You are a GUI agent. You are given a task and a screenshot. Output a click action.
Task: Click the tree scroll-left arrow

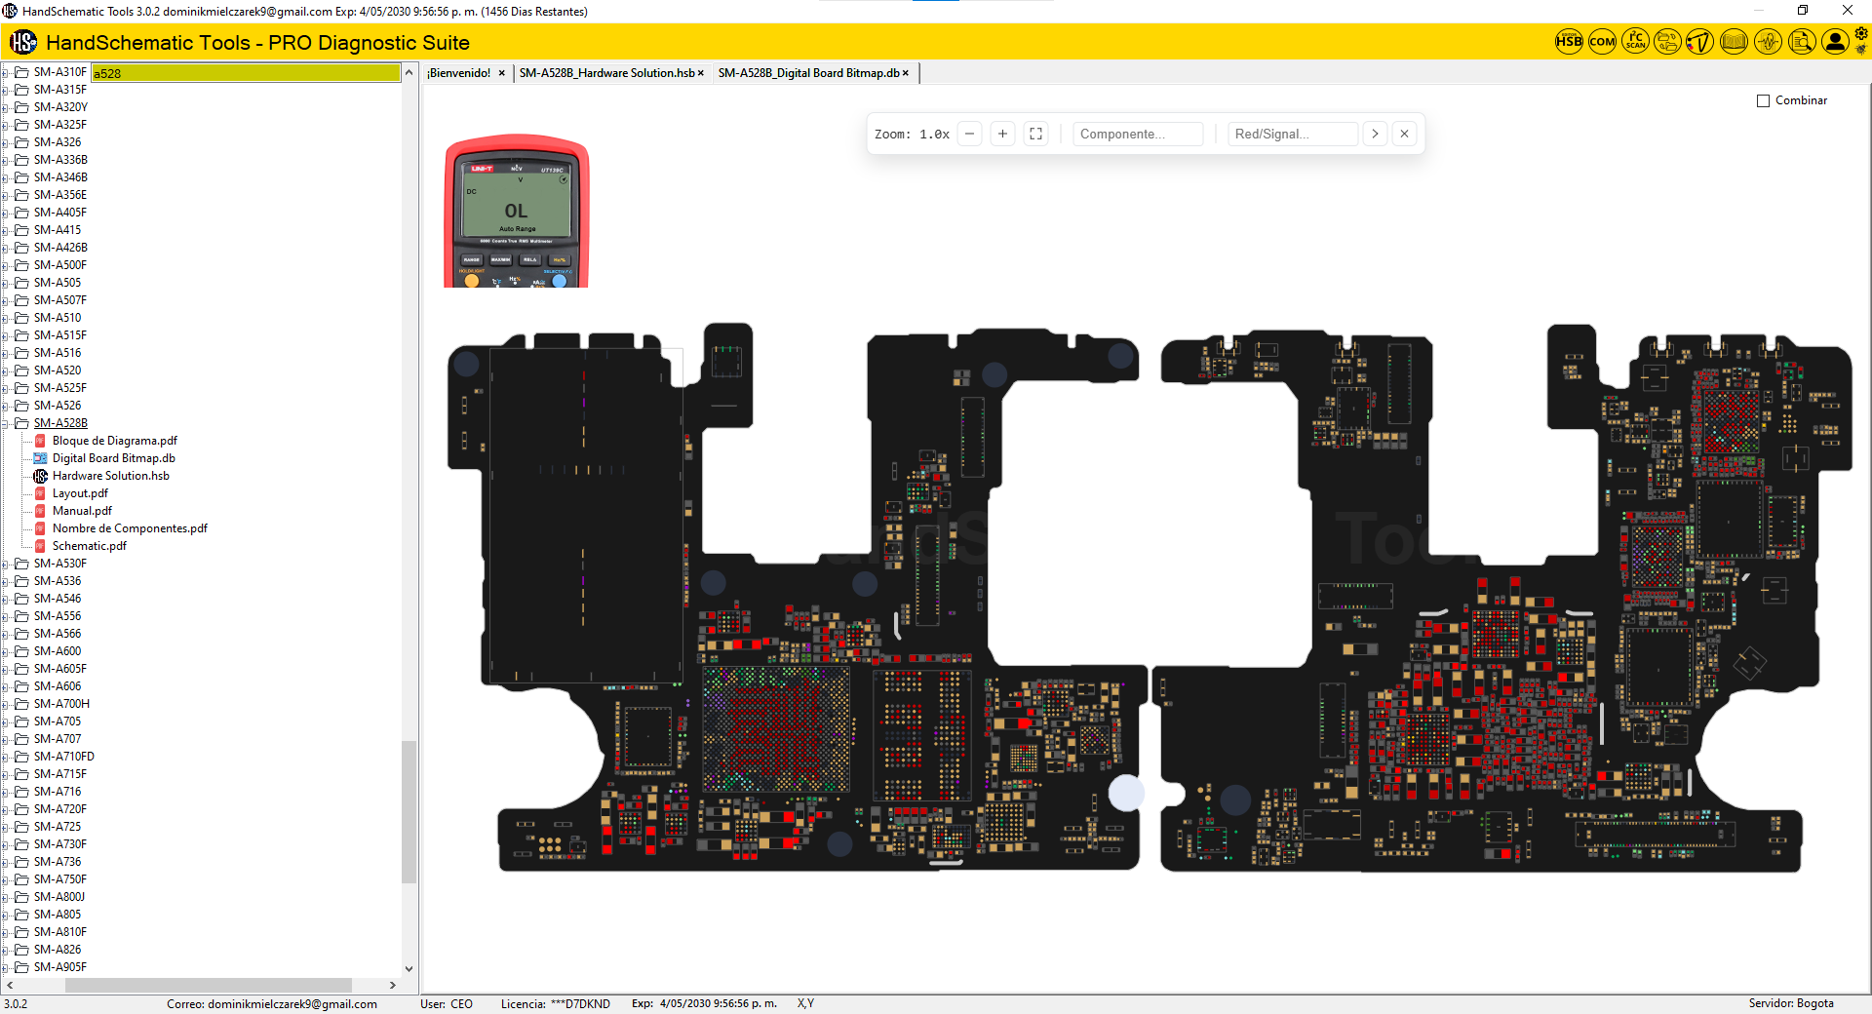click(x=9, y=985)
